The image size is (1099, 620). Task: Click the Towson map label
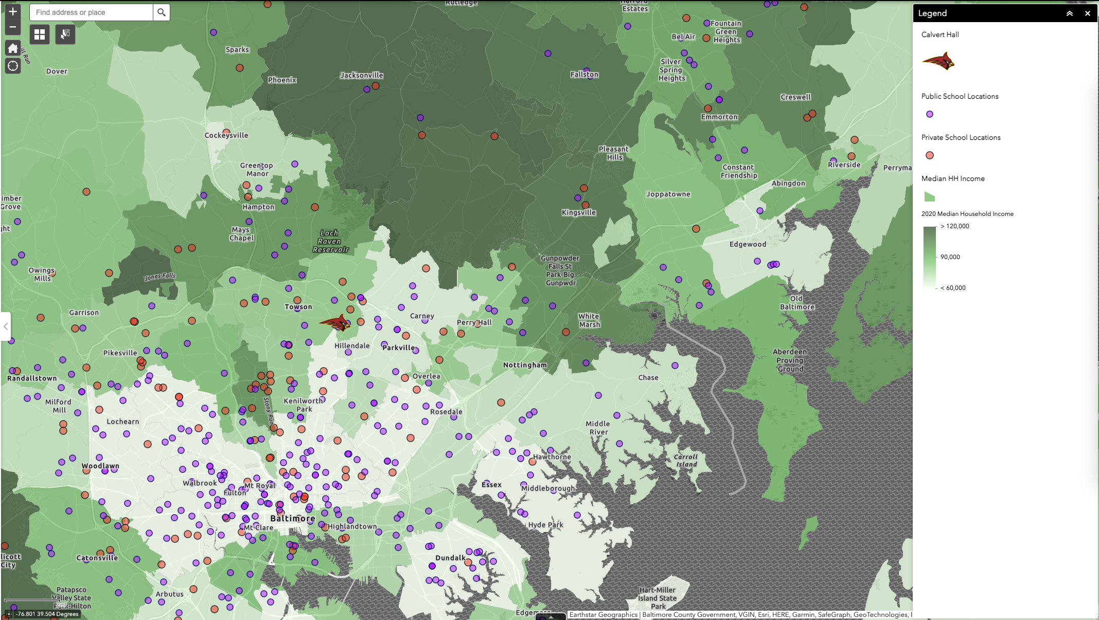pos(298,307)
